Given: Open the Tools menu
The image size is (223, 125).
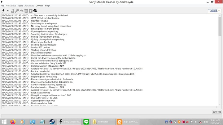Looking at the screenshot, I should 20,6.
